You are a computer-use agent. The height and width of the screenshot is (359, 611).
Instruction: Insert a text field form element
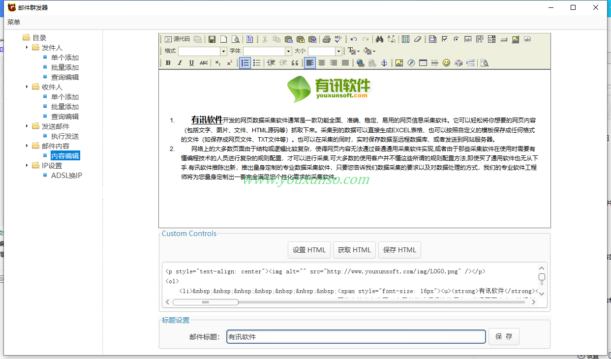click(x=468, y=39)
